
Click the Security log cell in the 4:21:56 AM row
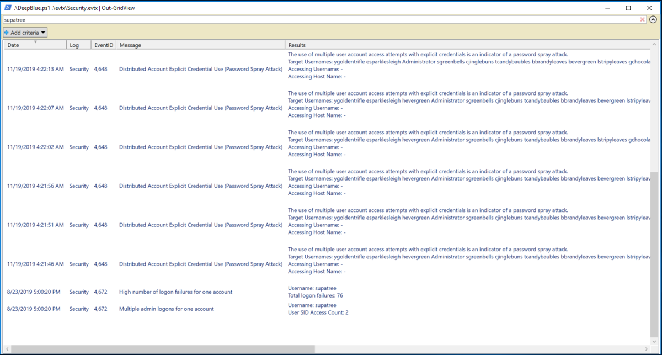click(x=79, y=186)
